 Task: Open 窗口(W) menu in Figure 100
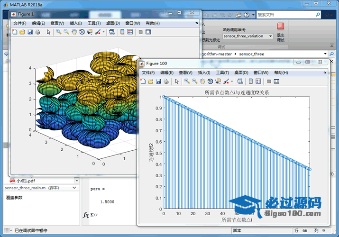pyautogui.click(x=261, y=73)
